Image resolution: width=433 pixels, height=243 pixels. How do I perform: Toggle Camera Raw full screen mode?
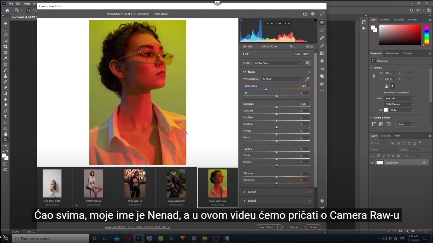[x=322, y=14]
